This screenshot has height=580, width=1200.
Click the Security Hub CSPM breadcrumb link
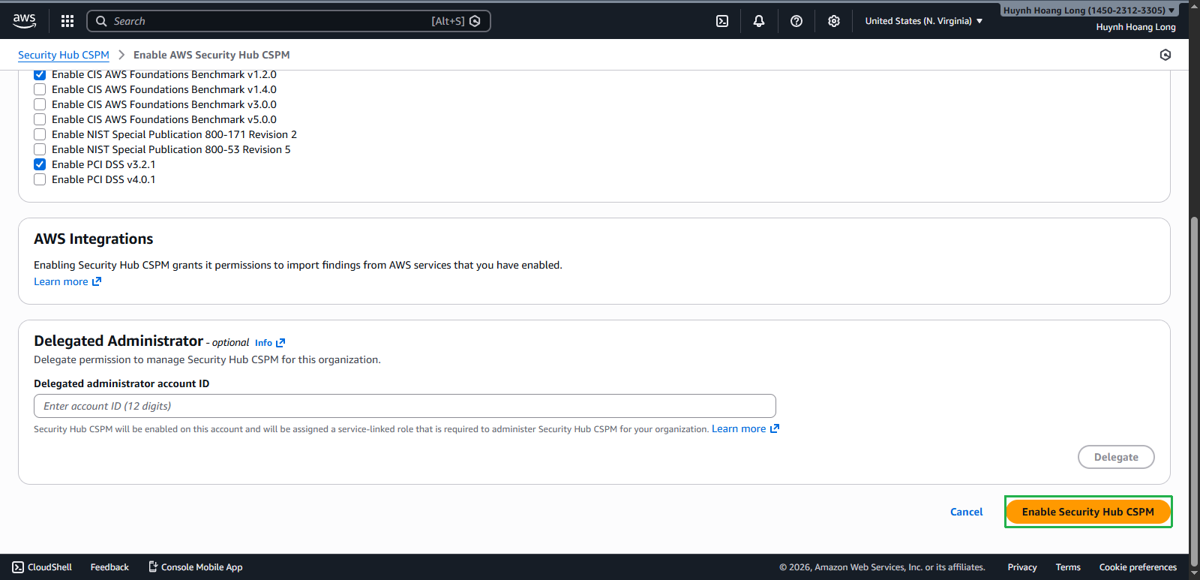pos(64,55)
